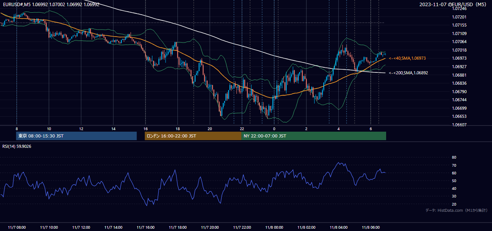Click the 11/7 20:00 time label
This screenshot has width=492, height=231.
tap(209, 228)
